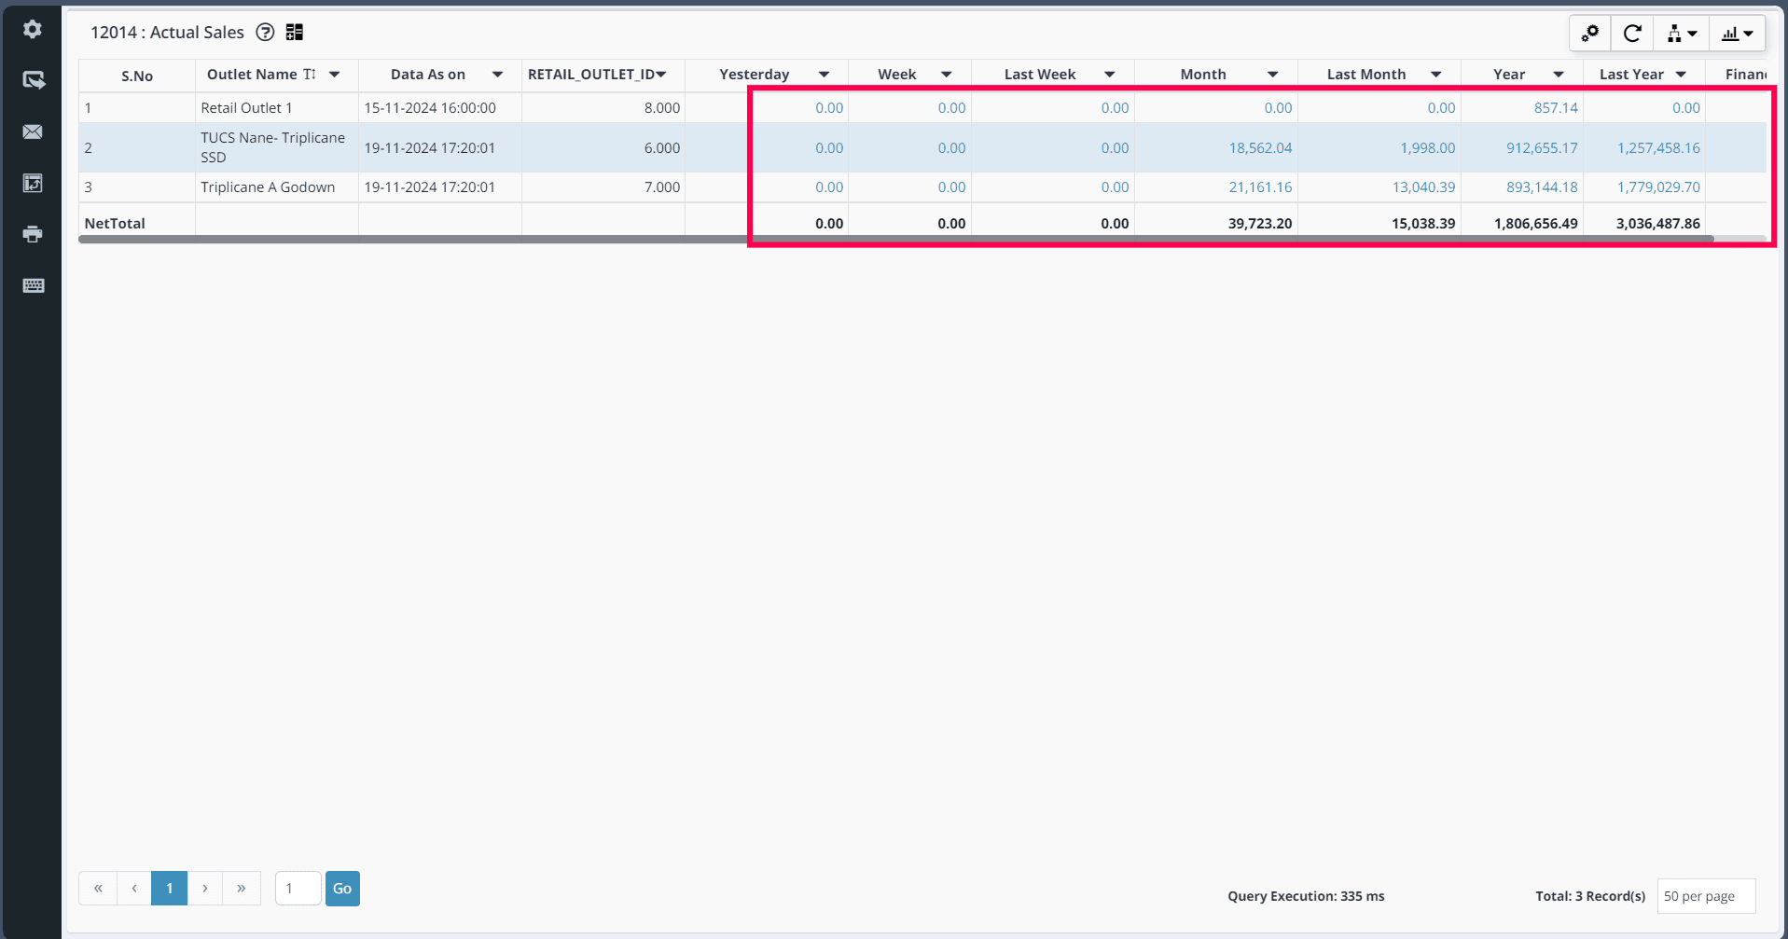The image size is (1788, 939).
Task: Open Last Week column dropdown arrow
Action: [x=1109, y=75]
